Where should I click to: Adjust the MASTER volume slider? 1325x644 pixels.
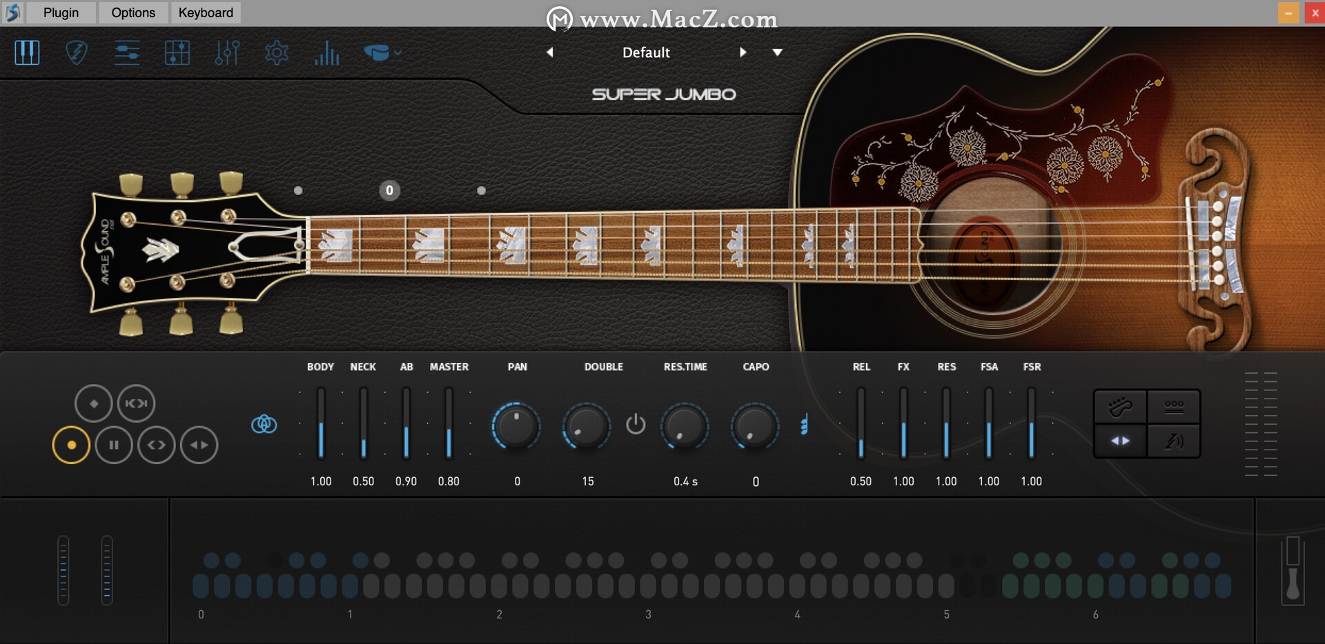(449, 423)
